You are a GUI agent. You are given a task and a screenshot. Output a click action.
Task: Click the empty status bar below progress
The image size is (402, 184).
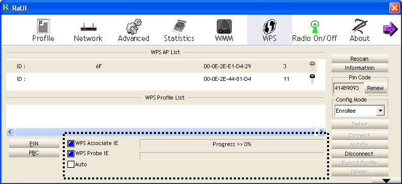(x=232, y=156)
